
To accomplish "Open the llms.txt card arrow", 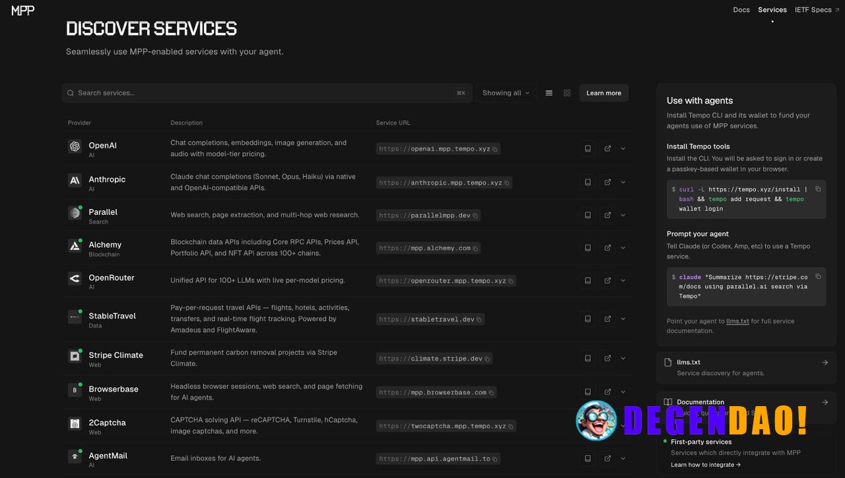I will [x=825, y=362].
